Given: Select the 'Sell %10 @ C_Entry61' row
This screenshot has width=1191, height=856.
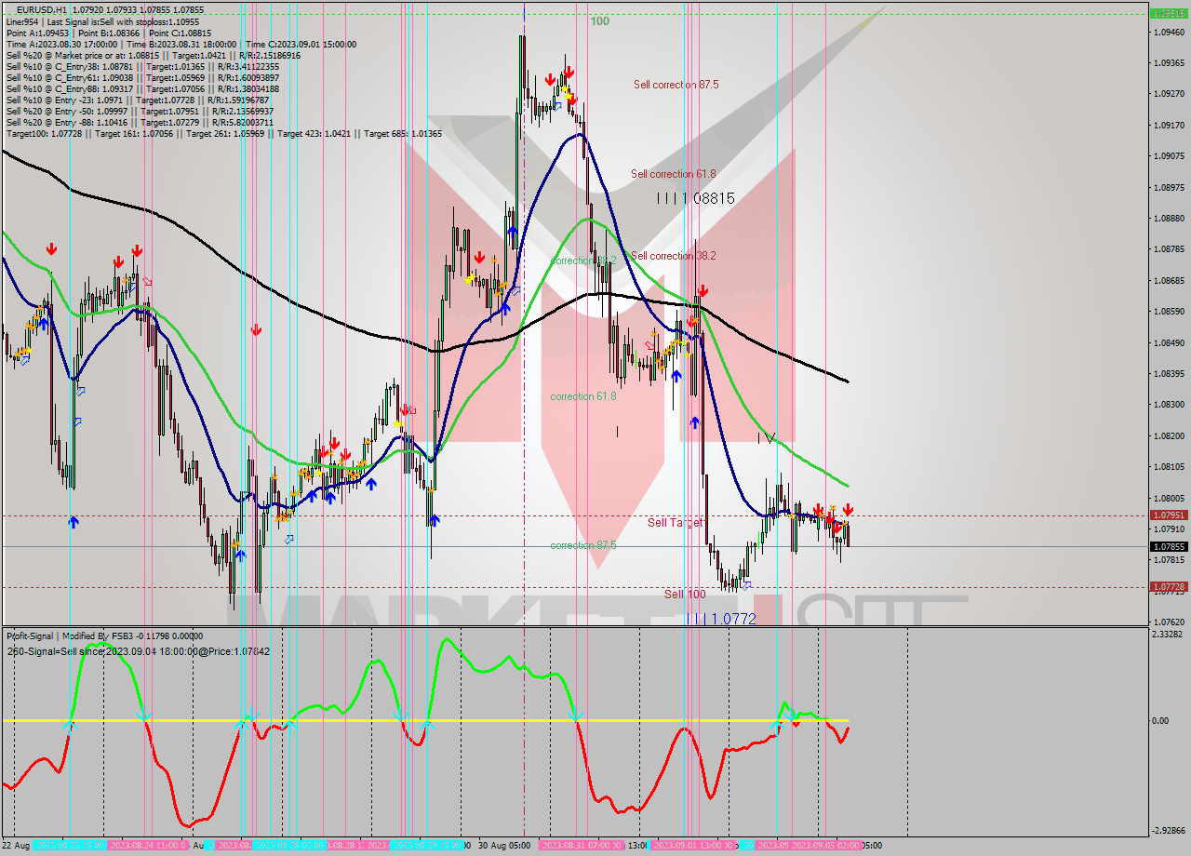Looking at the screenshot, I should point(142,77).
